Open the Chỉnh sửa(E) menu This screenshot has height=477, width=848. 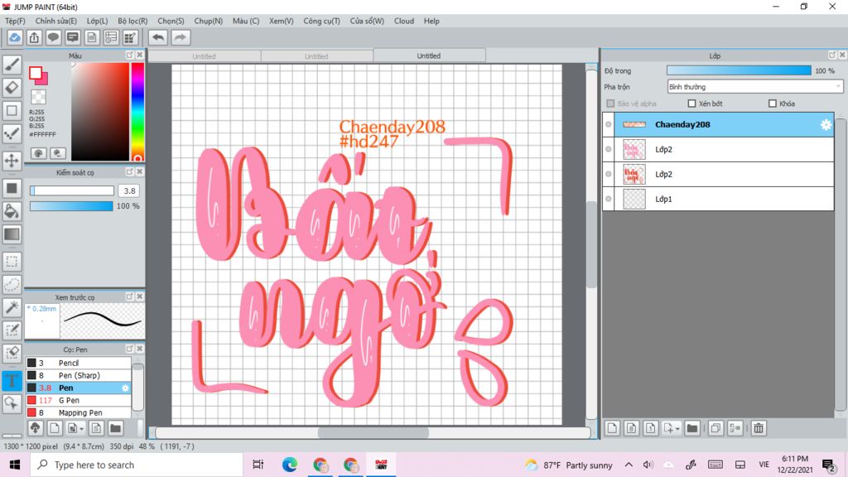(x=56, y=21)
